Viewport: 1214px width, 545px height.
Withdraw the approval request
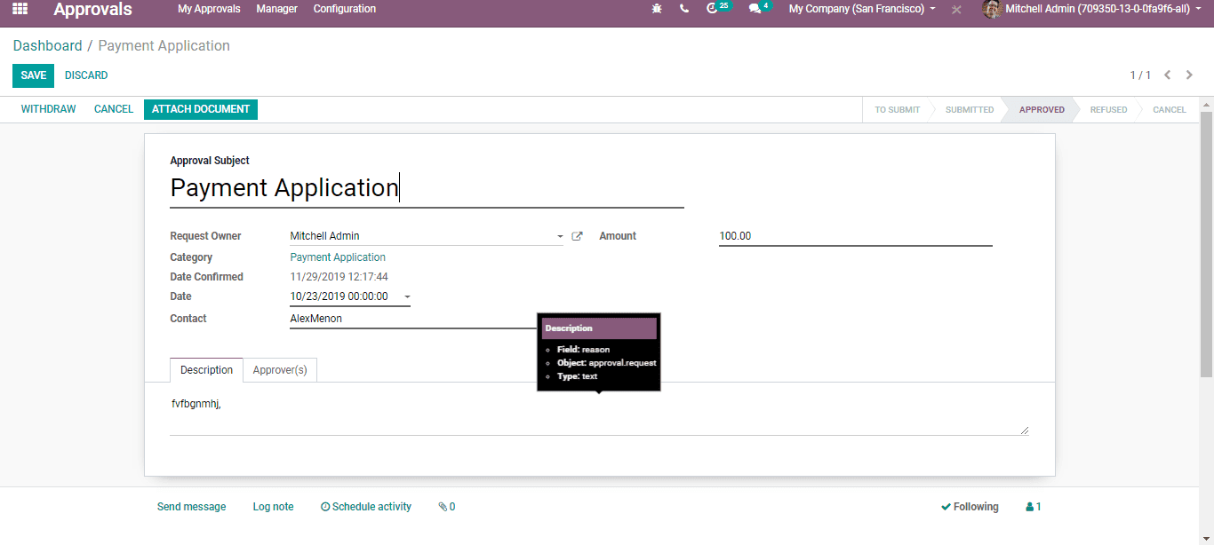click(48, 109)
